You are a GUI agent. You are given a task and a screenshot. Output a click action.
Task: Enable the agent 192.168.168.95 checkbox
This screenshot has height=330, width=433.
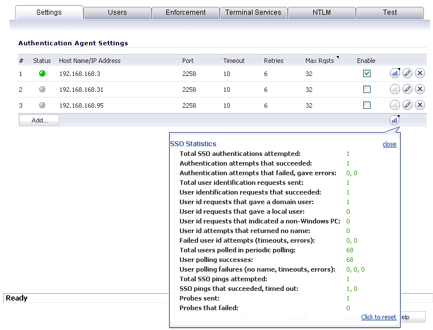(x=367, y=105)
